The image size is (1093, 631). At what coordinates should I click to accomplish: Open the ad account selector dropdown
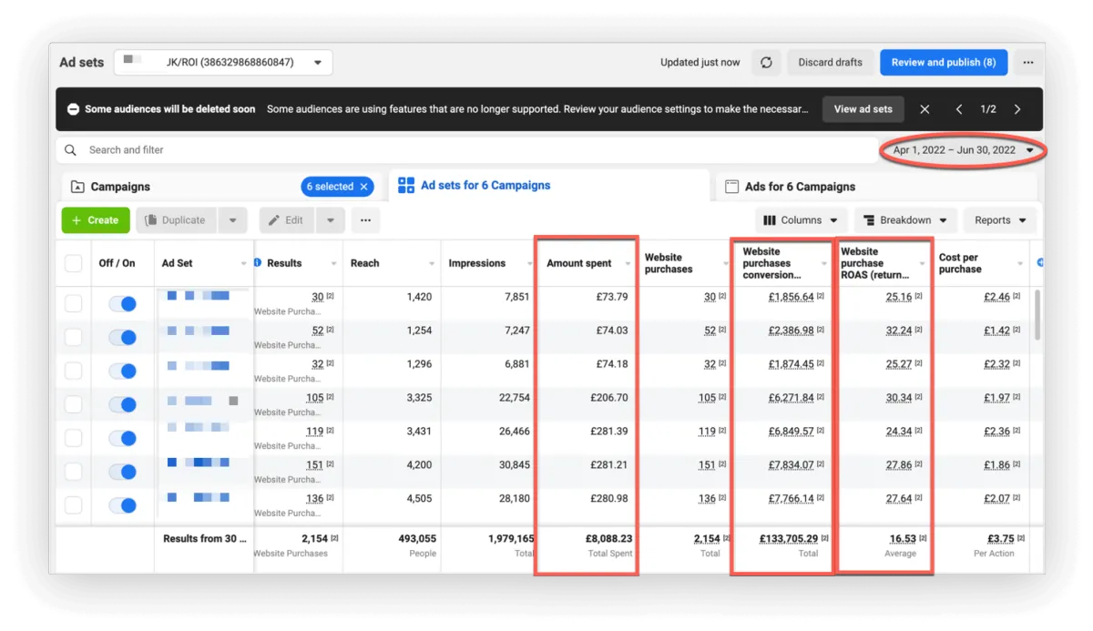click(223, 63)
